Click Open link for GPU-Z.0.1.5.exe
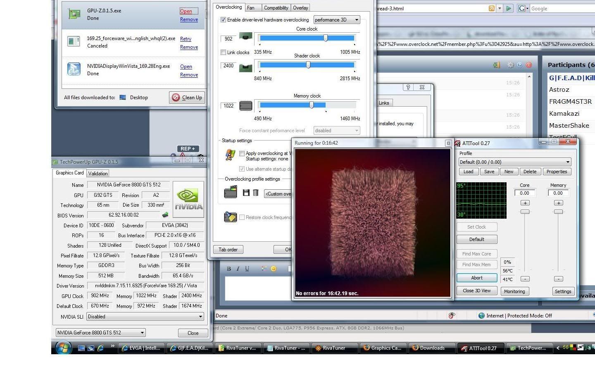The width and height of the screenshot is (595, 372). coord(186,11)
